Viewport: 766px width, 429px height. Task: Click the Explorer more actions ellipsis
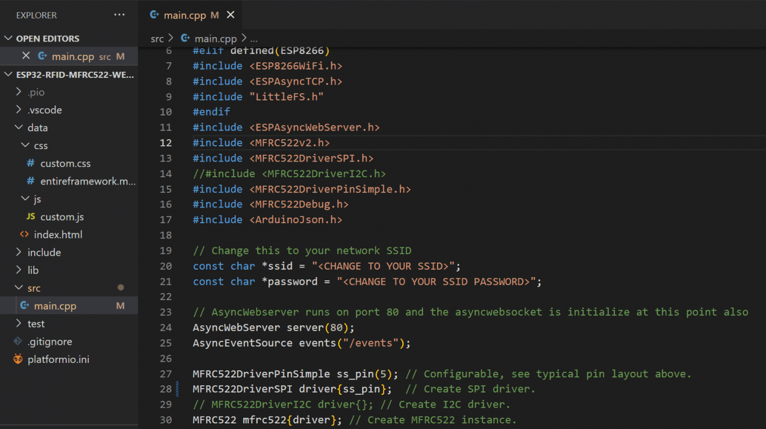(x=119, y=15)
